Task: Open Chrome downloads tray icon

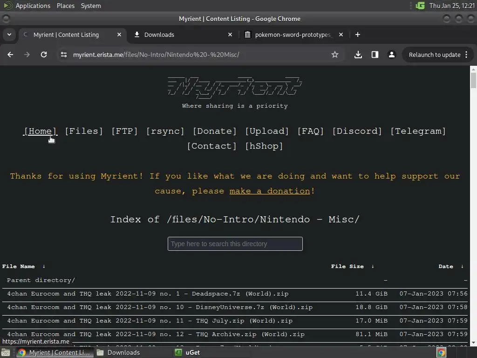Action: tap(358, 55)
